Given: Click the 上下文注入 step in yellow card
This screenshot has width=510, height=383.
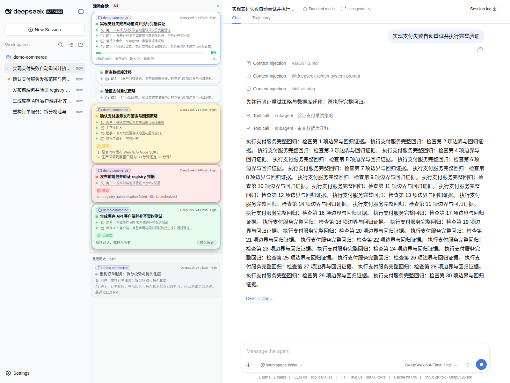Looking at the screenshot, I should (111, 128).
